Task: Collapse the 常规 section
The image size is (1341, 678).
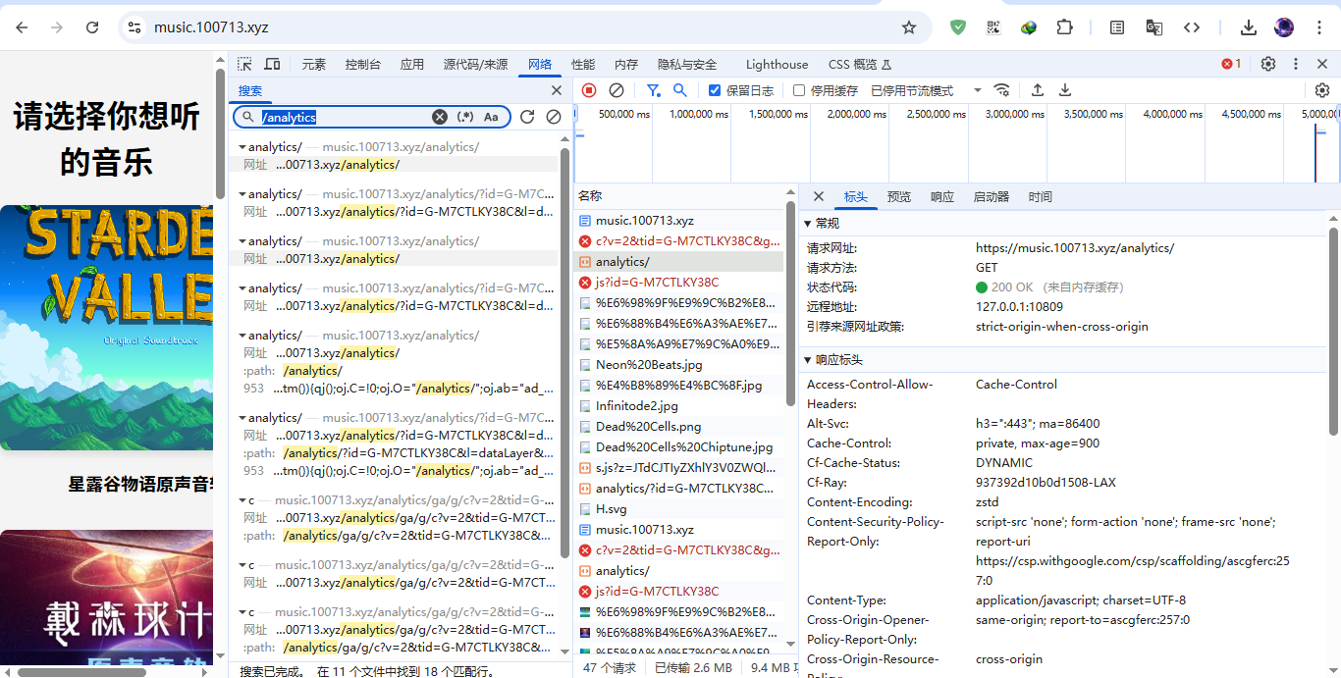Action: 808,223
